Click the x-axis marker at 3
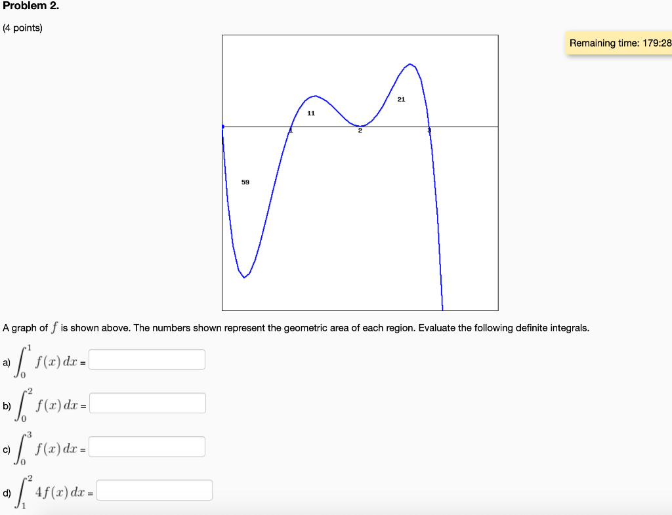Image resolution: width=672 pixels, height=515 pixels. 429,131
